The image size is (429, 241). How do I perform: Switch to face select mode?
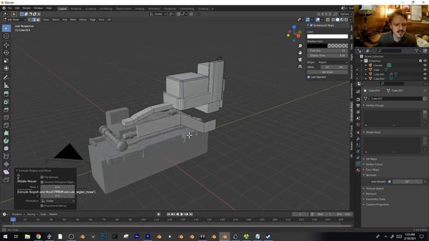38,19
